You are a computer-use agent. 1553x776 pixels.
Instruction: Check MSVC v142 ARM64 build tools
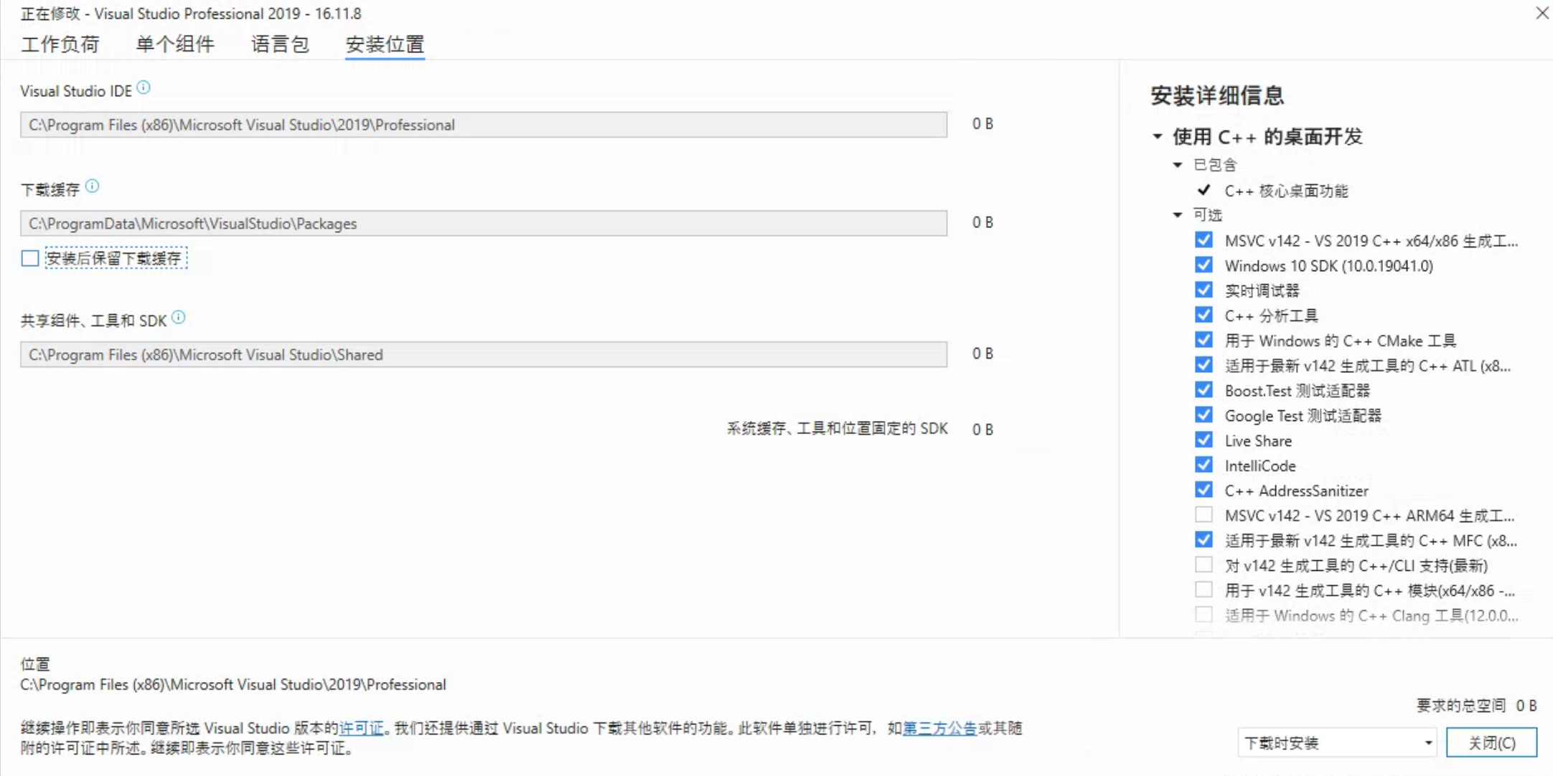pyautogui.click(x=1204, y=515)
